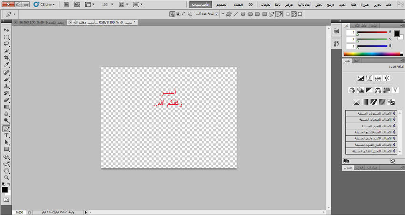Add a Selective Color adjustment
Screen dimensions: 405x215
(356, 102)
